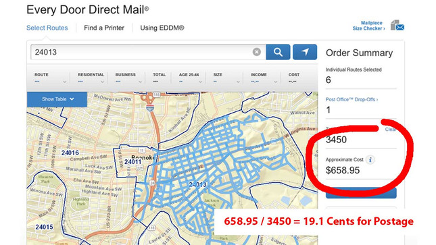
Task: Click the $658.95 approximate cost value
Action: tap(343, 170)
